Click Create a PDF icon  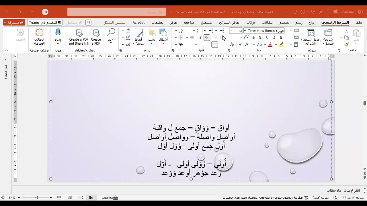click(96, 37)
